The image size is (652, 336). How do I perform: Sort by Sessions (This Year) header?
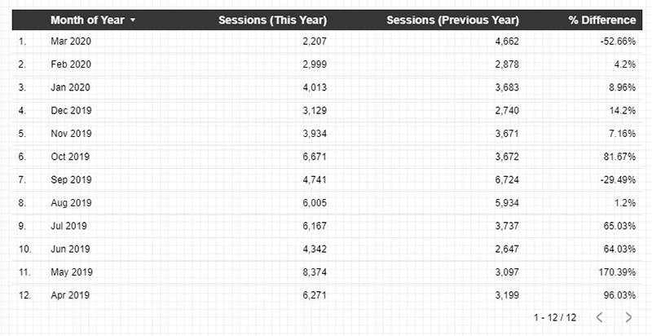tap(273, 20)
